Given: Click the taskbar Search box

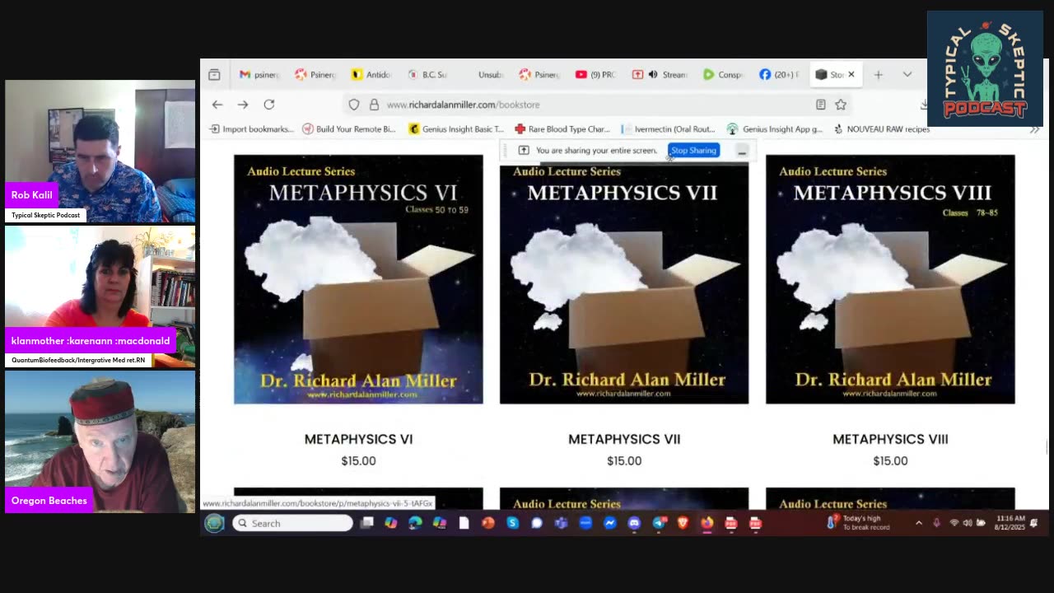Looking at the screenshot, I should pos(292,523).
